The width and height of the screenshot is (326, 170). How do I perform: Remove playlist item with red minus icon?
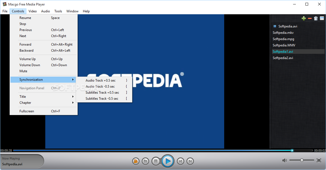point(310,18)
